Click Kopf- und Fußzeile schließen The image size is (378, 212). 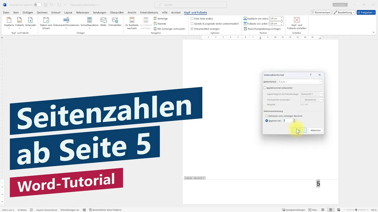(297, 23)
